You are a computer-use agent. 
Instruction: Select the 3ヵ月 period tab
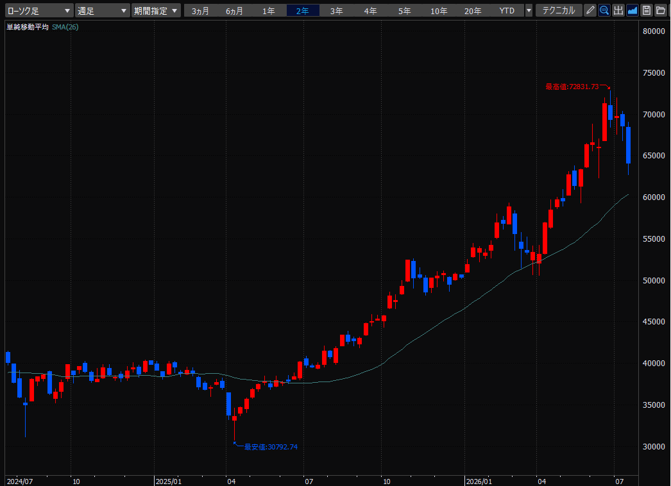[x=200, y=11]
